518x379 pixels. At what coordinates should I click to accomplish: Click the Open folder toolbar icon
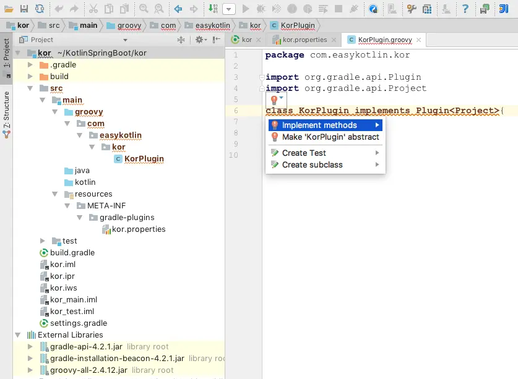(9, 9)
